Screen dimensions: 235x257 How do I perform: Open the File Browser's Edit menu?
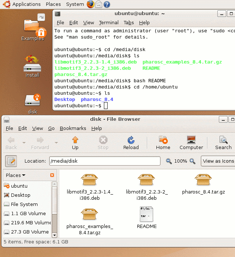[22, 128]
